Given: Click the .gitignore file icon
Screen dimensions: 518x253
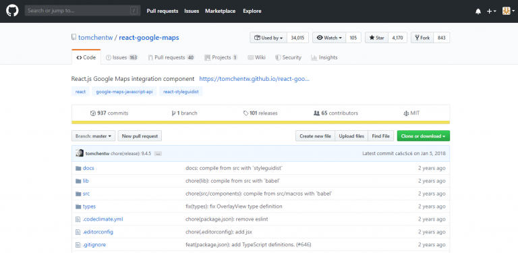Looking at the screenshot, I should coord(78,245).
